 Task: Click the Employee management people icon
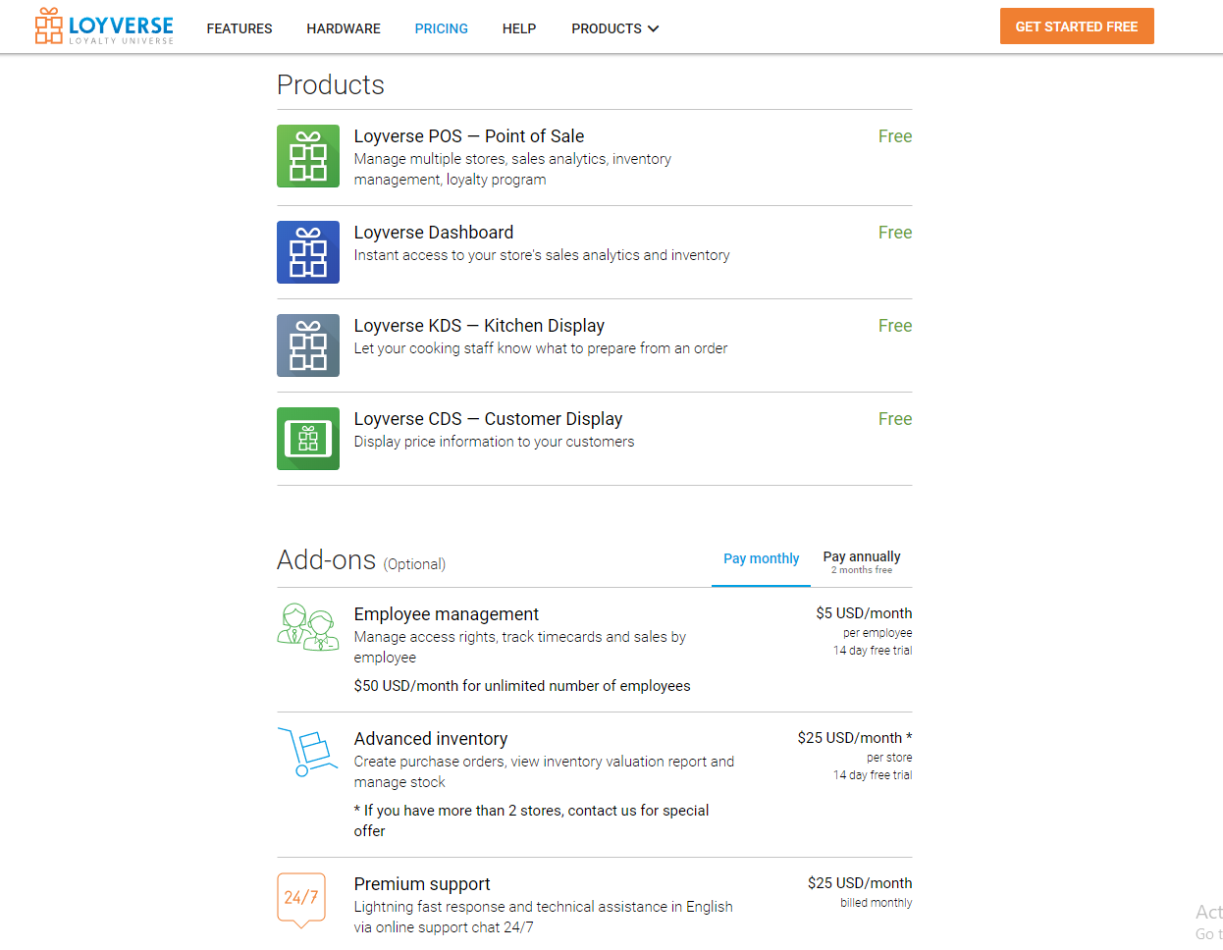(308, 627)
